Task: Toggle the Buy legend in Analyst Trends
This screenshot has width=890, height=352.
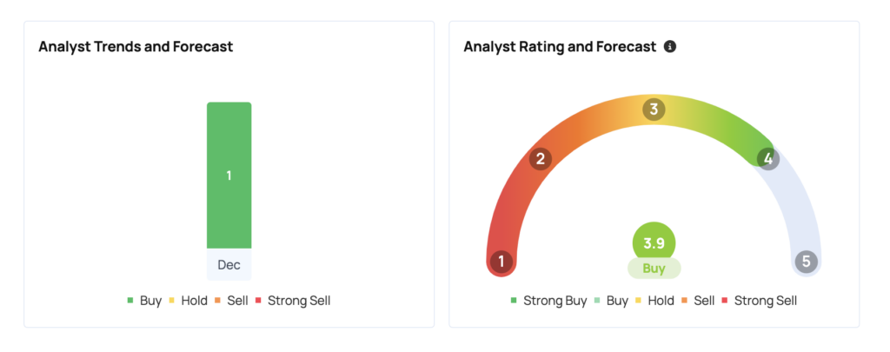Action: [144, 301]
